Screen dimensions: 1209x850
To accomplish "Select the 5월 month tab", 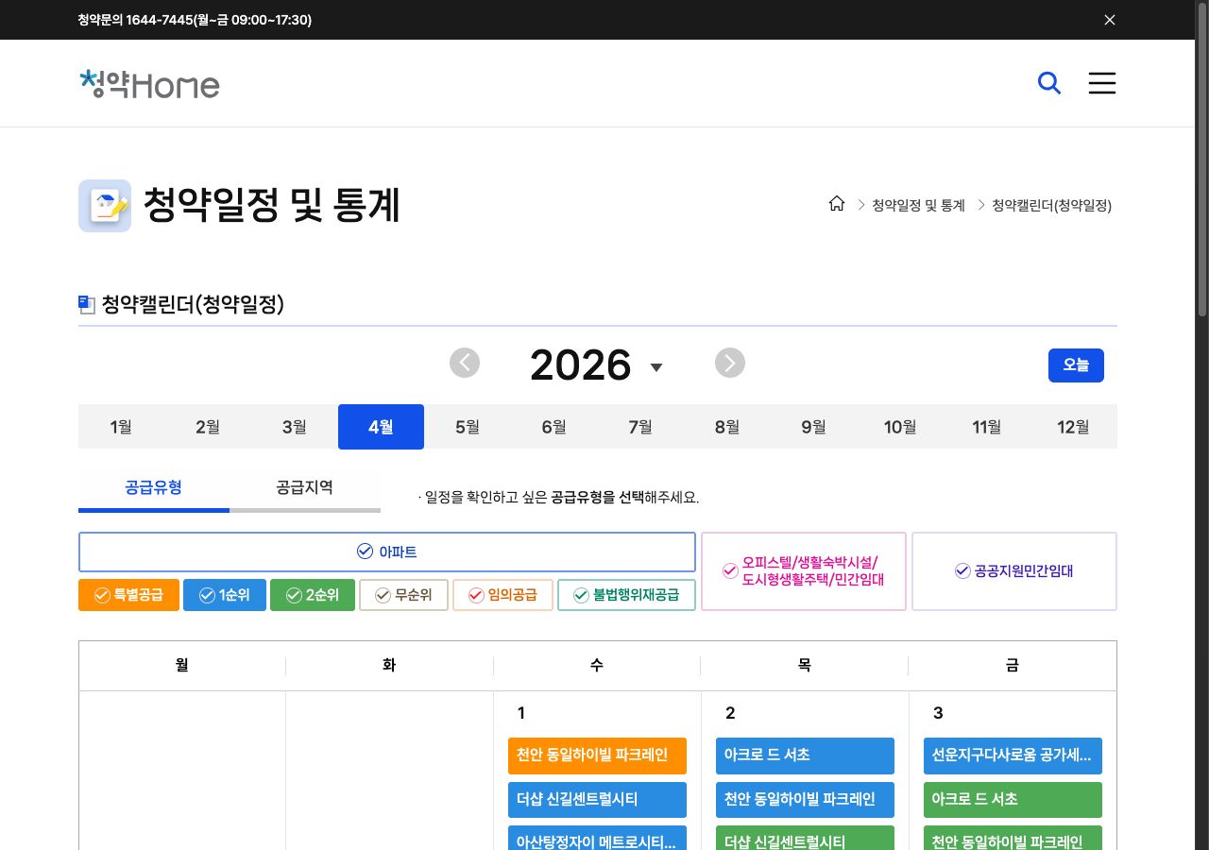I will coord(468,427).
